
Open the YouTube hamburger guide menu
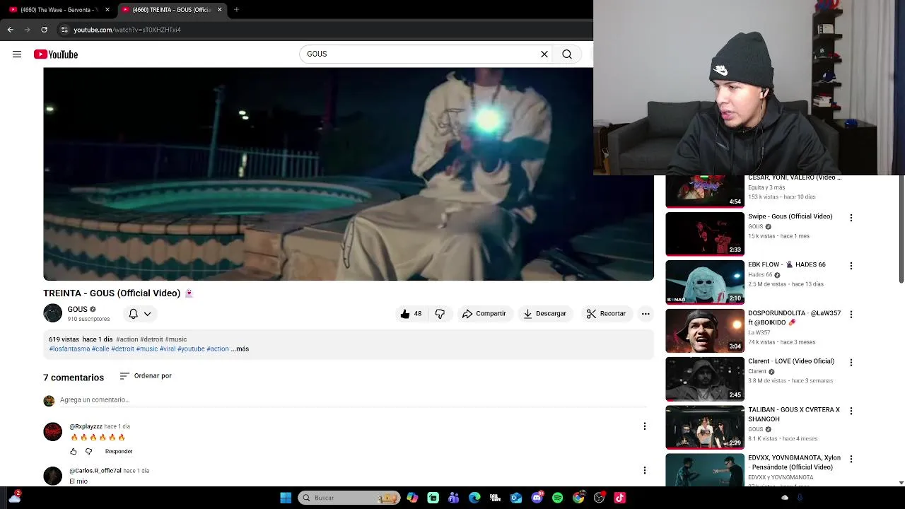(x=17, y=54)
